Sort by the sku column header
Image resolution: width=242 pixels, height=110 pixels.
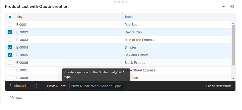pos(19,17)
